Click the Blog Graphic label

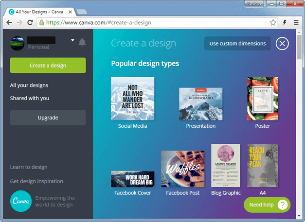(x=226, y=193)
